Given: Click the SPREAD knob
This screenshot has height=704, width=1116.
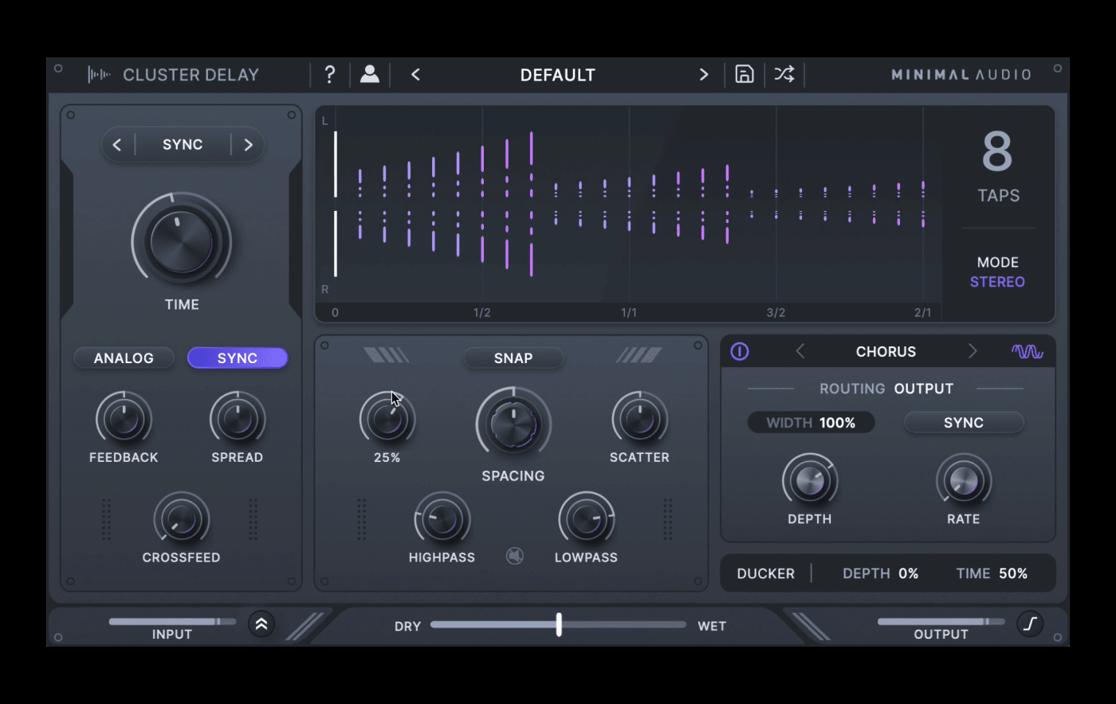Looking at the screenshot, I should click(x=238, y=419).
